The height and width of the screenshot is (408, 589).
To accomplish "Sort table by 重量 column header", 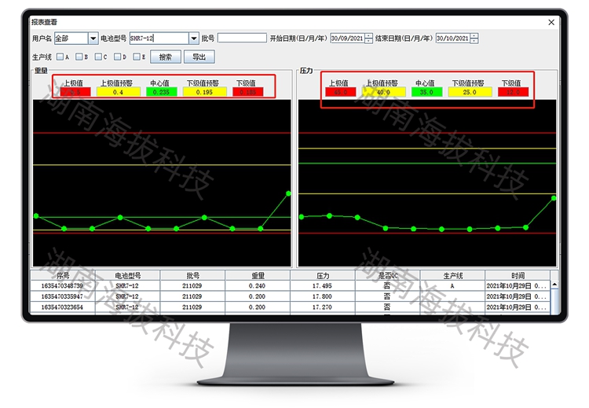I will (x=258, y=276).
